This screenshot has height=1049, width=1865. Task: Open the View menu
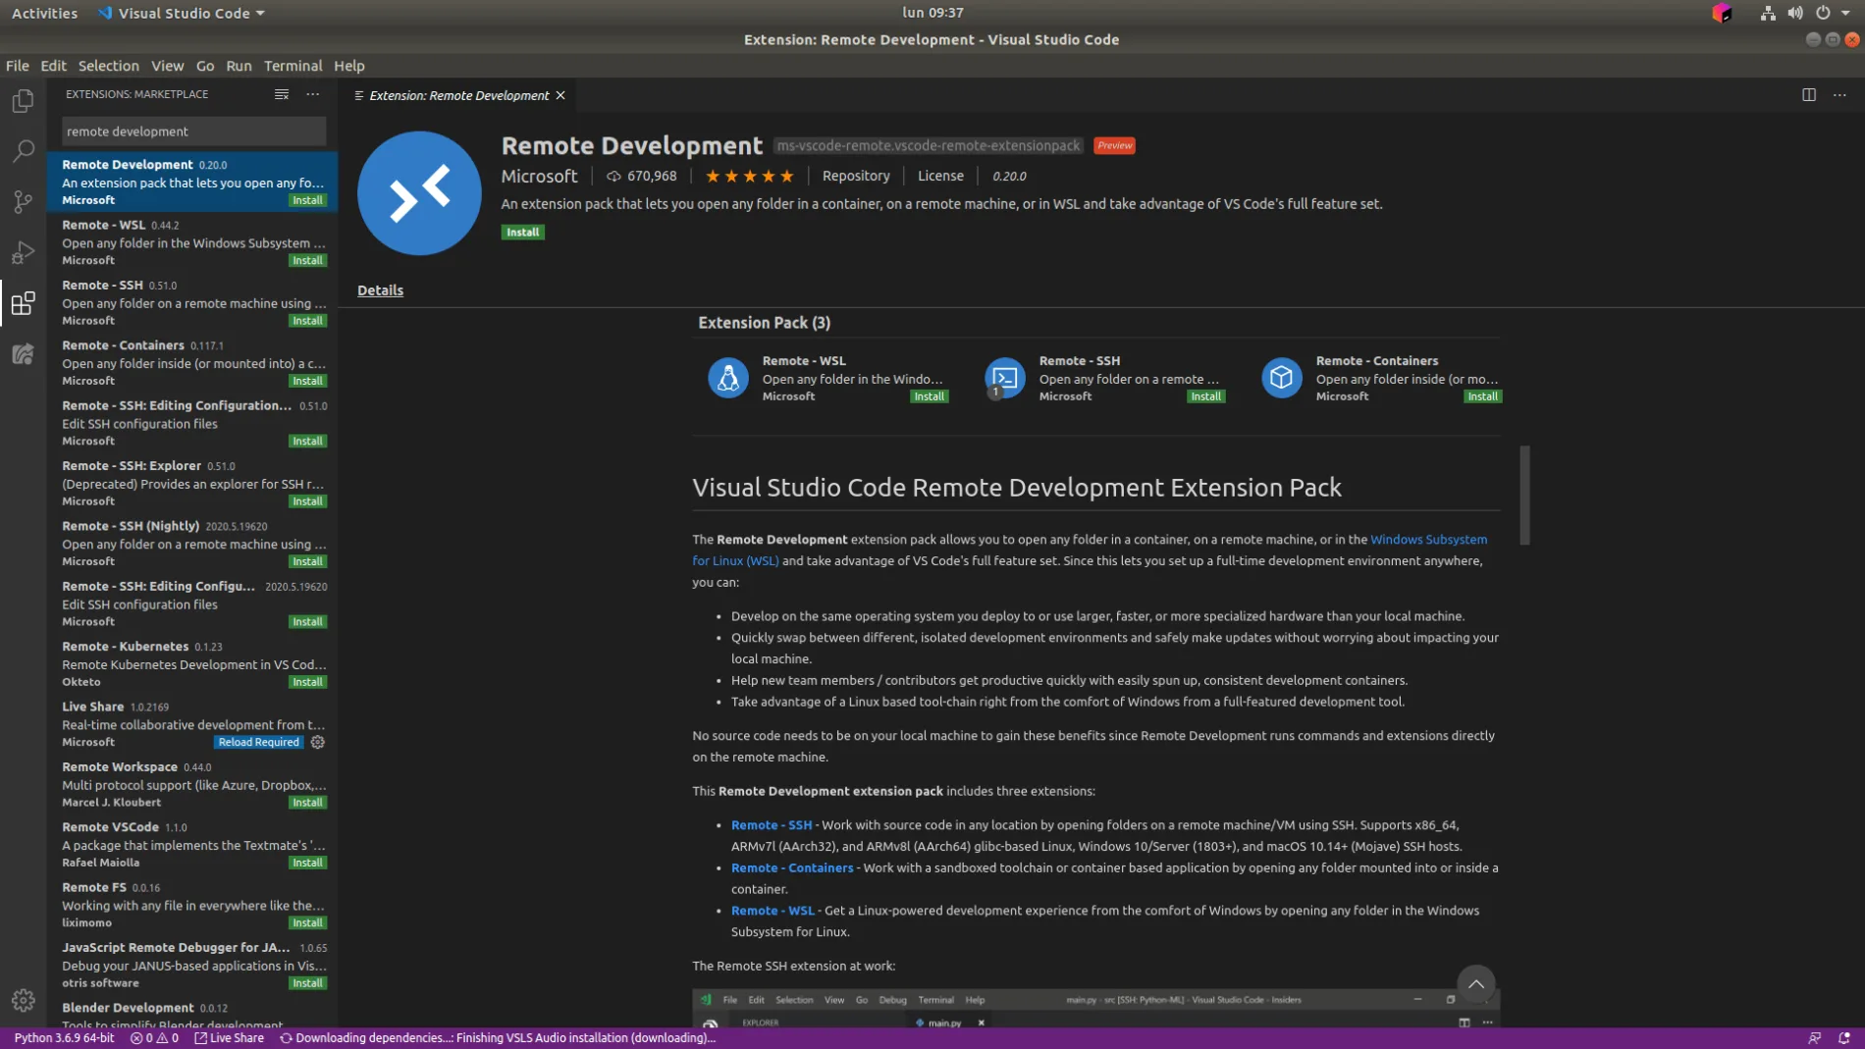click(167, 66)
